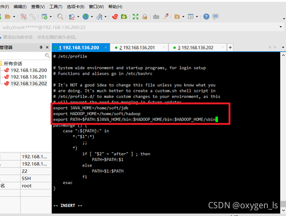Click the Find magnifier icon in the toolbar
286x216 pixels.
60,17
